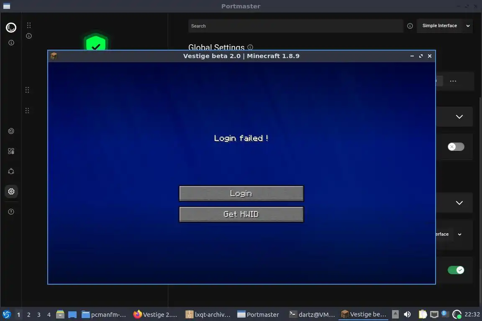Switch to workspace 1
The height and width of the screenshot is (321, 482).
coord(19,315)
